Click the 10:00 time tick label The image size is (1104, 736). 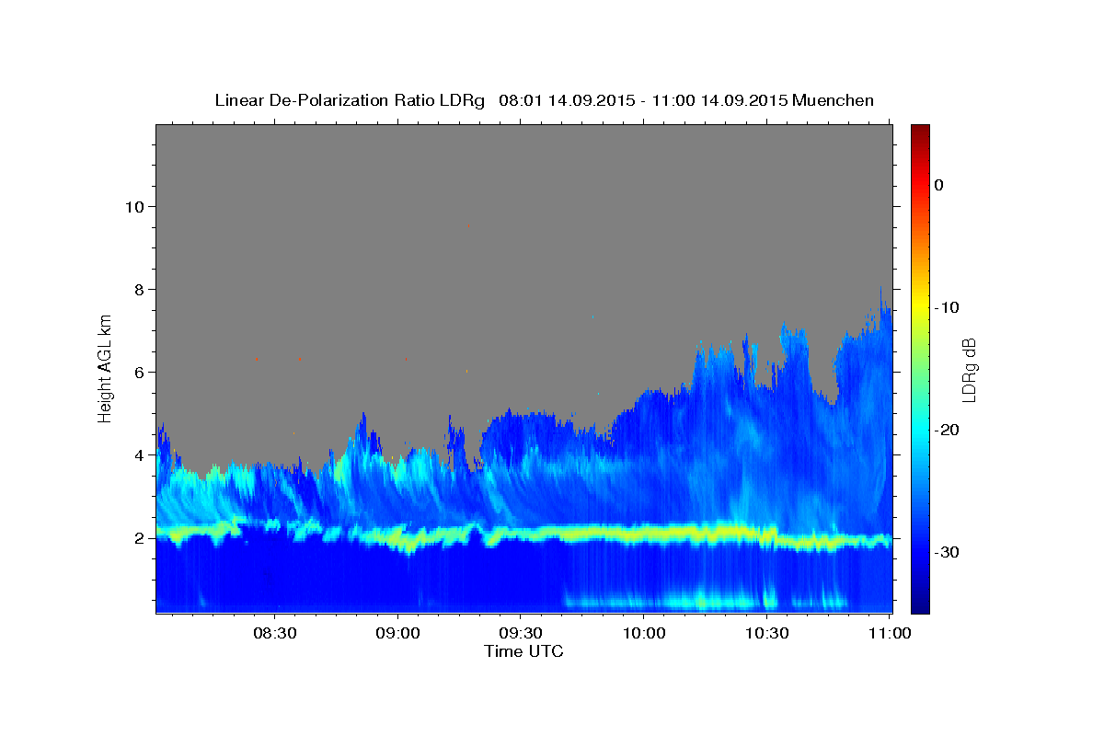pyautogui.click(x=643, y=633)
